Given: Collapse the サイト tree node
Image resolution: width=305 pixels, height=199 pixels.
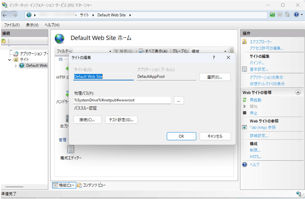Looking at the screenshot, I should (10, 60).
